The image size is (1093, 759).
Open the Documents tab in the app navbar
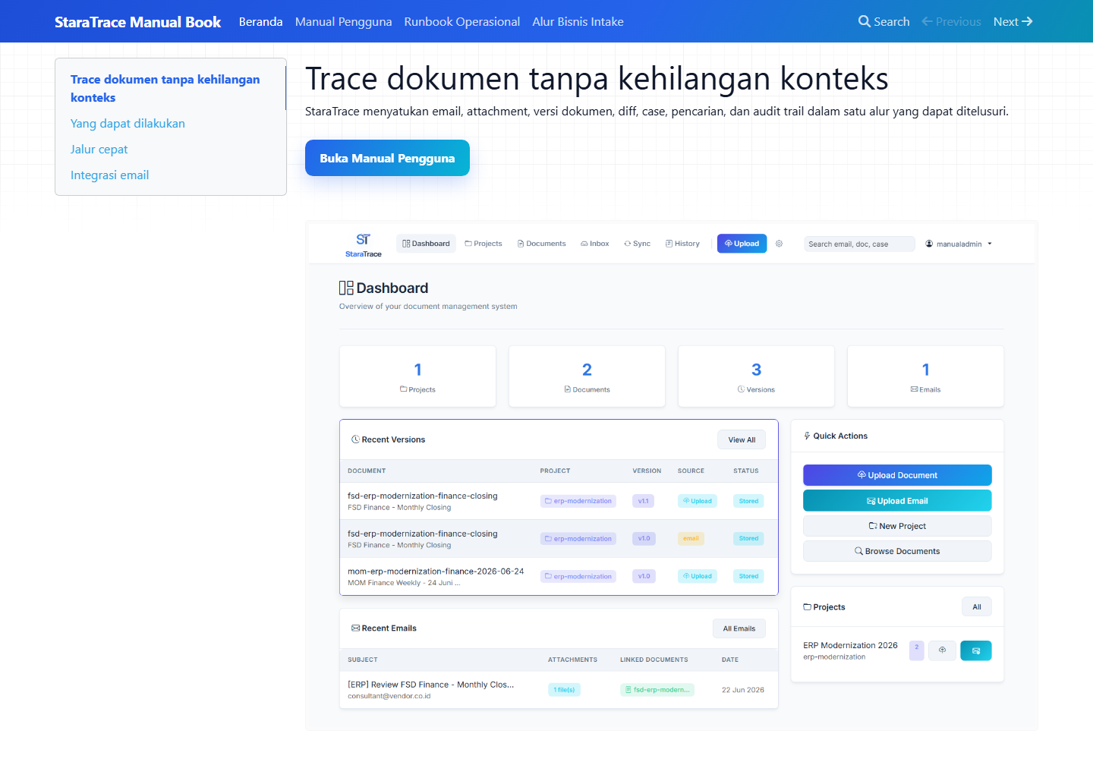[x=542, y=244]
